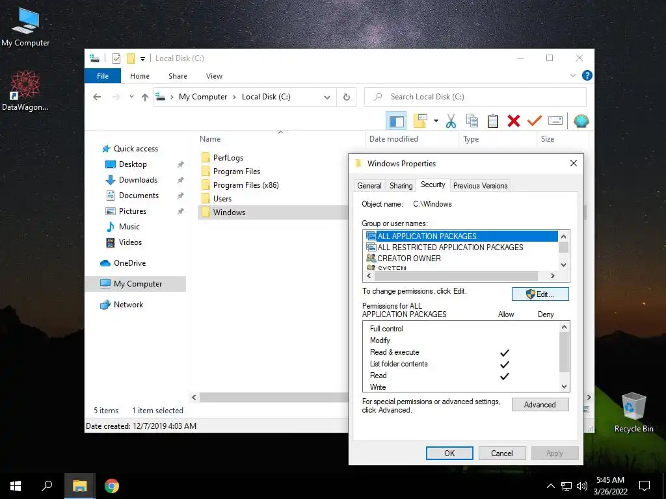This screenshot has width=666, height=499.
Task: Switch to the Sharing tab
Action: click(x=401, y=186)
